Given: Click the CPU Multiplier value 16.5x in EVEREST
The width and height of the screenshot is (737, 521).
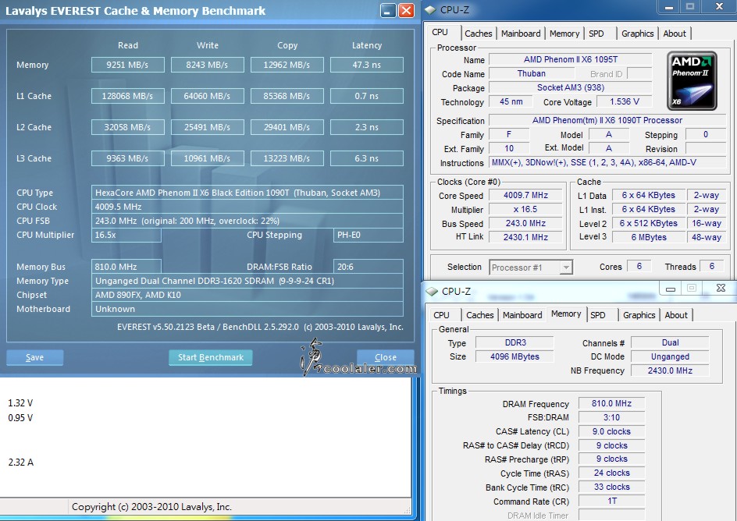Looking at the screenshot, I should coord(126,235).
